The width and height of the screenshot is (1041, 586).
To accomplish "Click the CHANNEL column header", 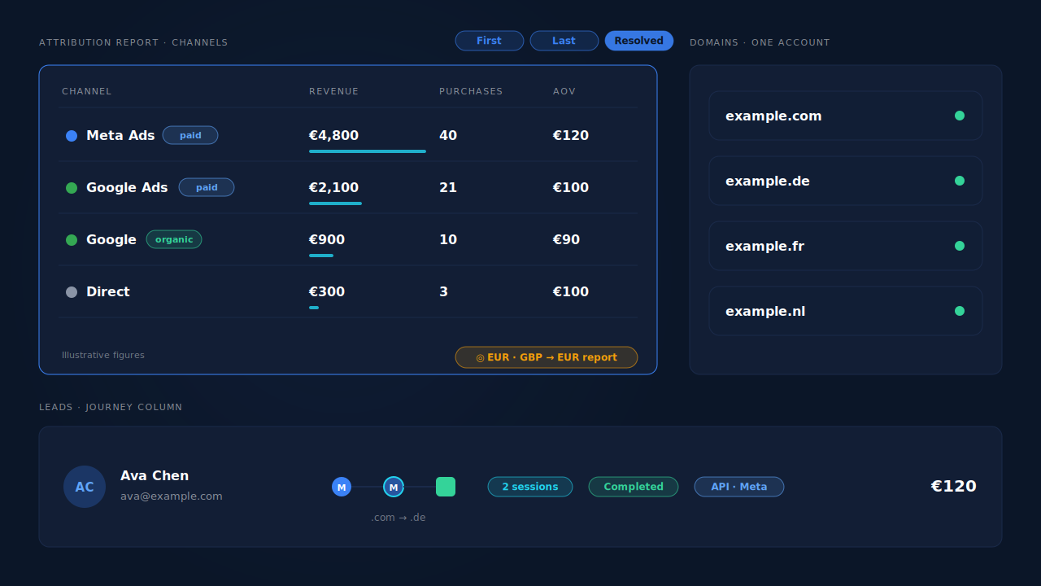I will [86, 91].
